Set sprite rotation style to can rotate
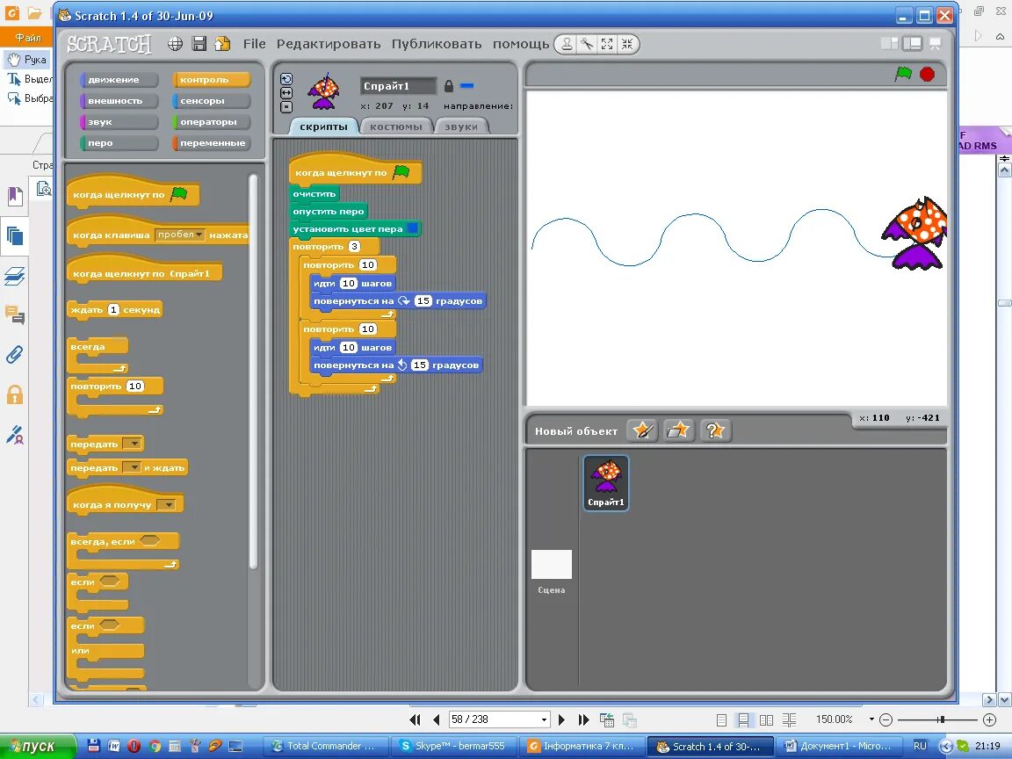 286,79
